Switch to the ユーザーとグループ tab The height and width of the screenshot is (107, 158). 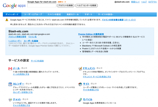point(33,14)
